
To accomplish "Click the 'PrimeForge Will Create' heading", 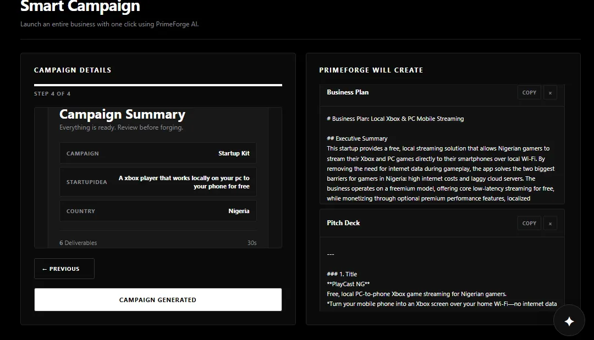I will [x=371, y=70].
